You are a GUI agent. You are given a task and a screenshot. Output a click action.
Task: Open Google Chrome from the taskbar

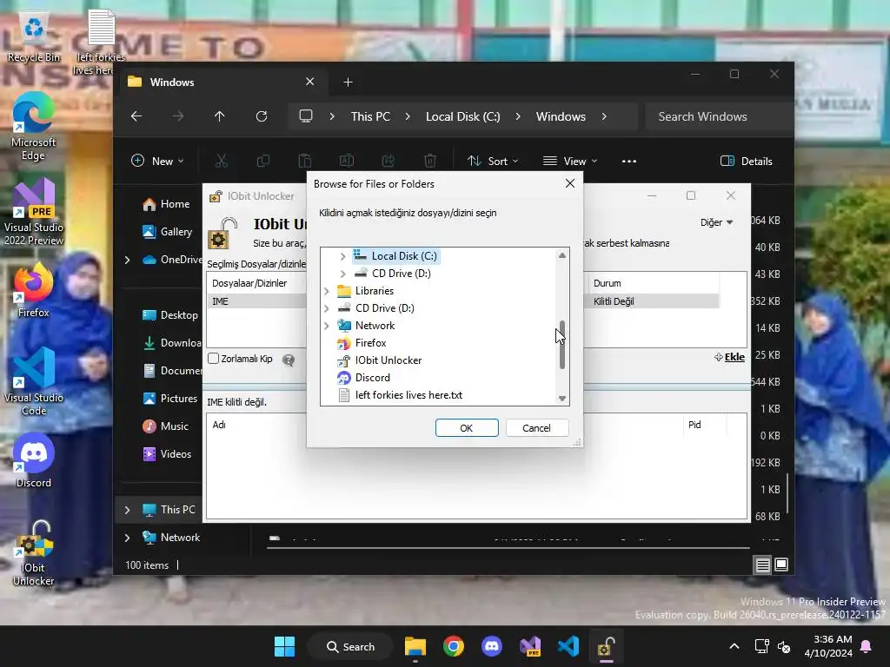click(x=454, y=646)
